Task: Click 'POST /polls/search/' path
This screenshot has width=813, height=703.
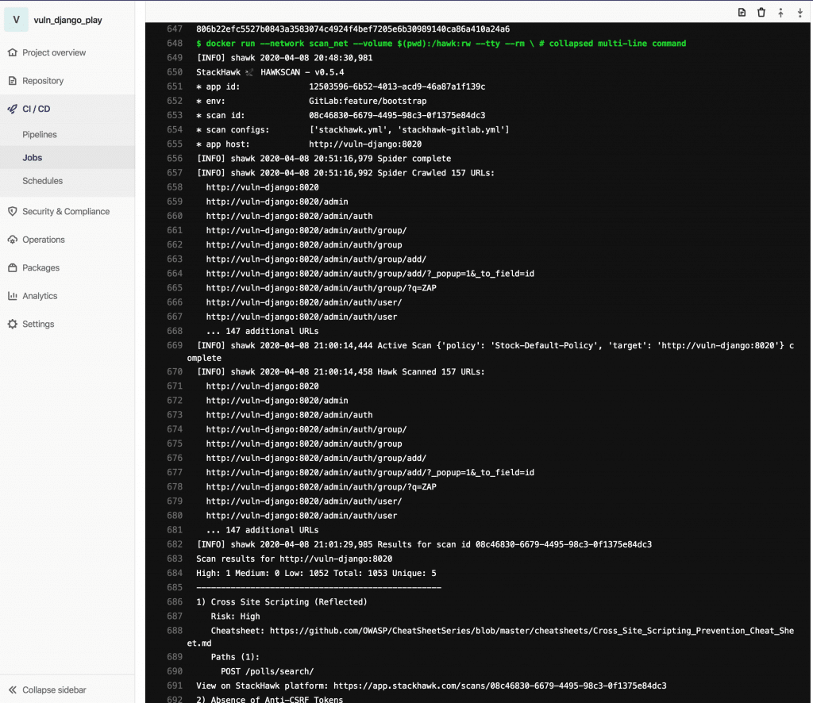Action: (x=267, y=671)
